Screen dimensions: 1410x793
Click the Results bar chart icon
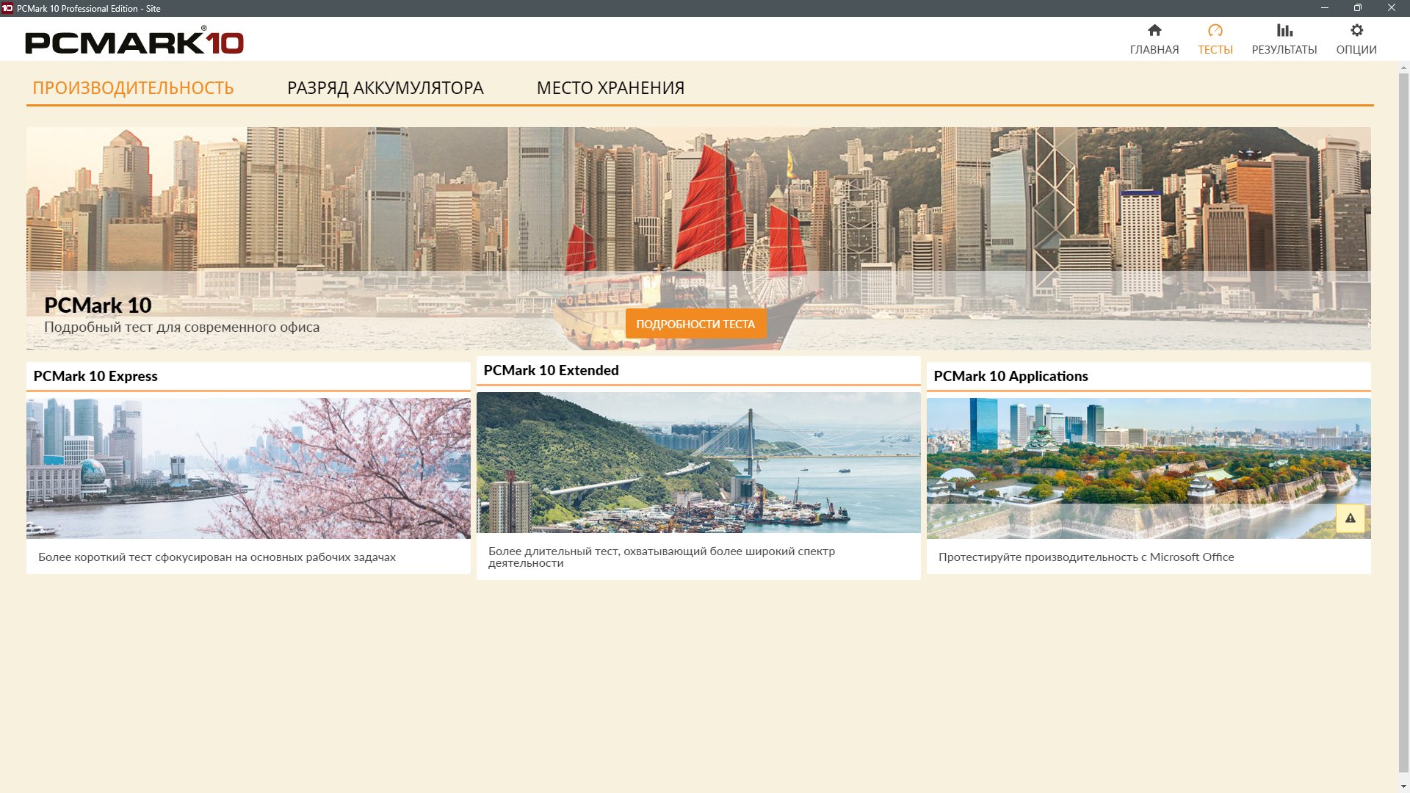pos(1284,30)
